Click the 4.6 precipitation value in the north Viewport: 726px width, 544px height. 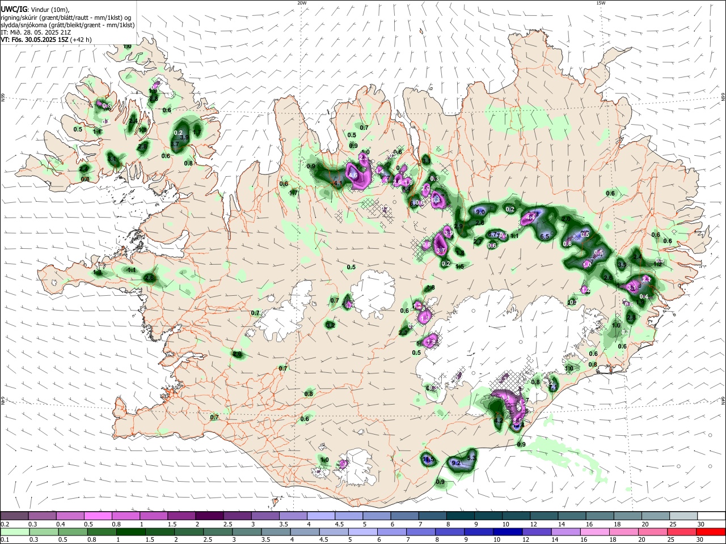[352, 175]
